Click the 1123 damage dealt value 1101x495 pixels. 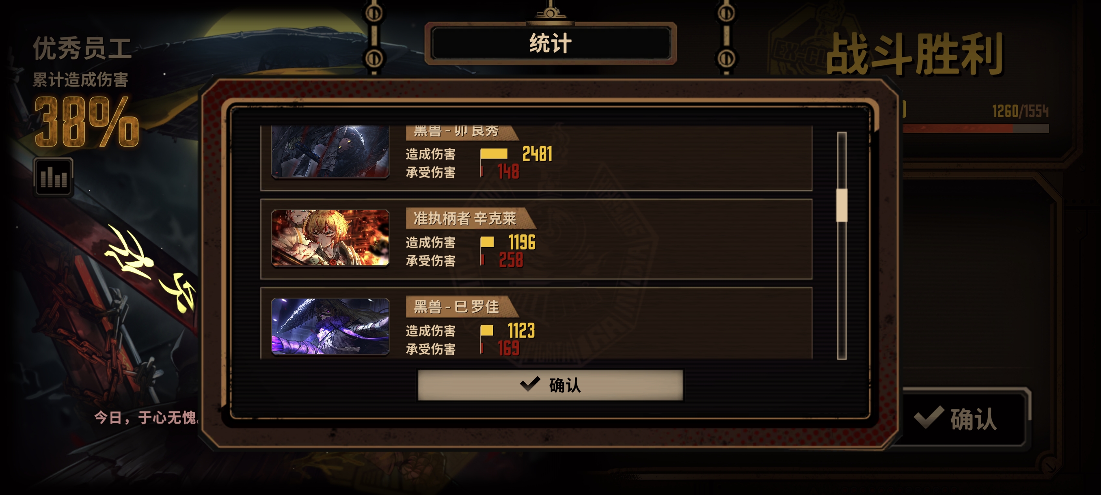click(521, 331)
